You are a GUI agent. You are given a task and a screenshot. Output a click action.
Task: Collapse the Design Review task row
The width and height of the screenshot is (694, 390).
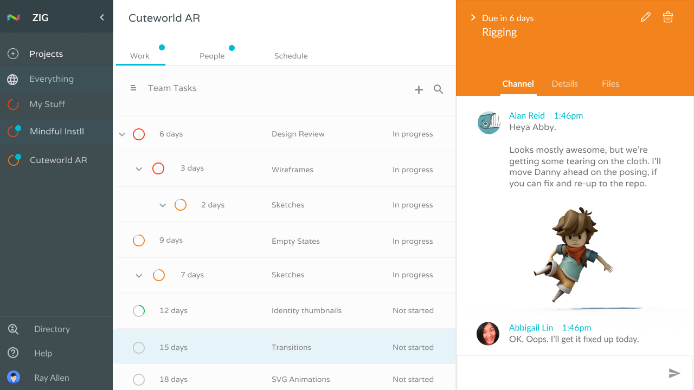click(x=122, y=134)
